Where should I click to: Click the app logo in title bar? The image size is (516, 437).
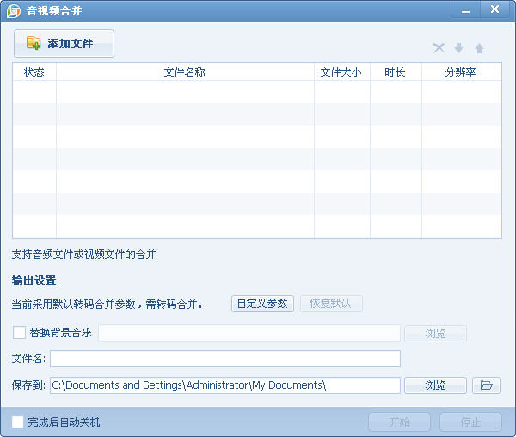pyautogui.click(x=13, y=11)
